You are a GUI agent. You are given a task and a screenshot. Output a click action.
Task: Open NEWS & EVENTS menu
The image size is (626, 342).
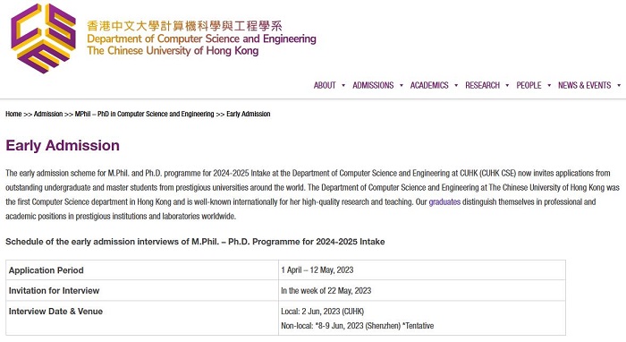pos(585,85)
